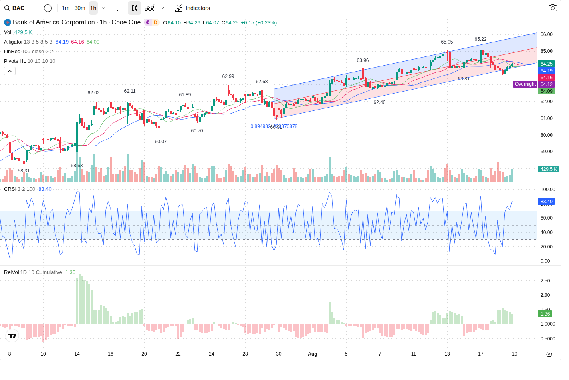Viewport: 569px width, 380px height.
Task: Click the Overnight price label
Action: click(525, 84)
